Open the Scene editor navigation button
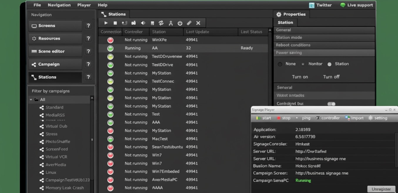Image resolution: width=398 pixels, height=193 pixels. [x=55, y=51]
